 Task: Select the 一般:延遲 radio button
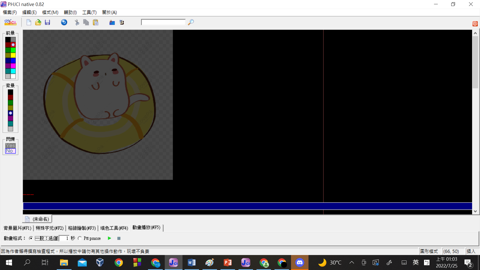31,238
